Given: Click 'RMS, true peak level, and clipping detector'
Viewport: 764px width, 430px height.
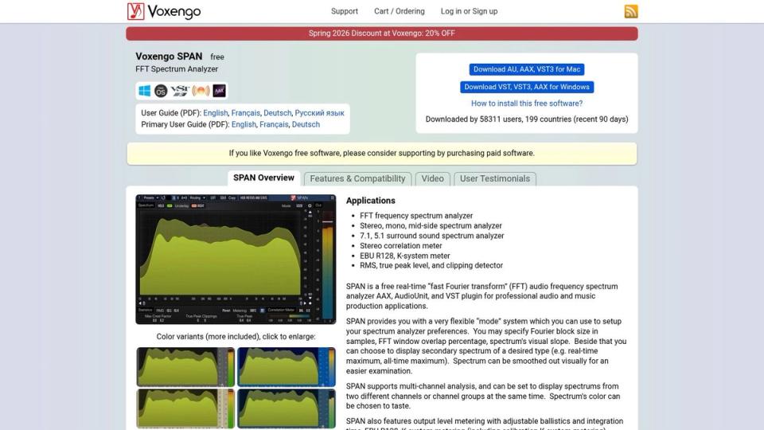Looking at the screenshot, I should point(431,266).
